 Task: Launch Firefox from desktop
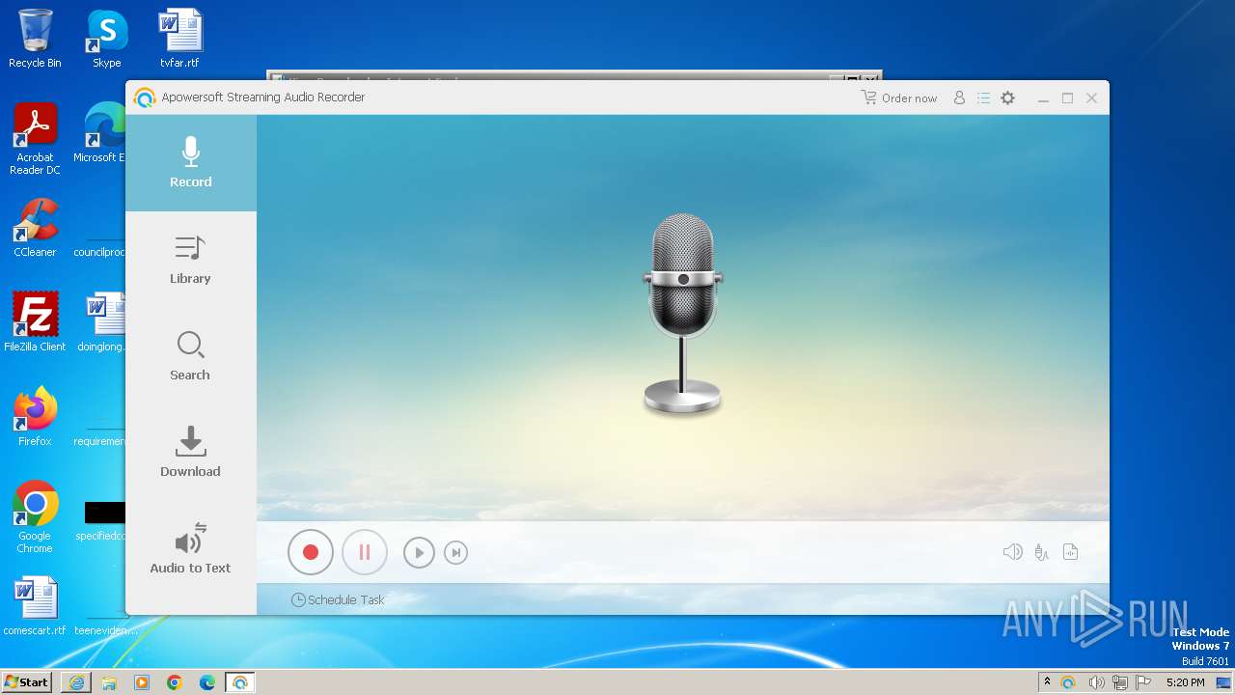pos(35,417)
